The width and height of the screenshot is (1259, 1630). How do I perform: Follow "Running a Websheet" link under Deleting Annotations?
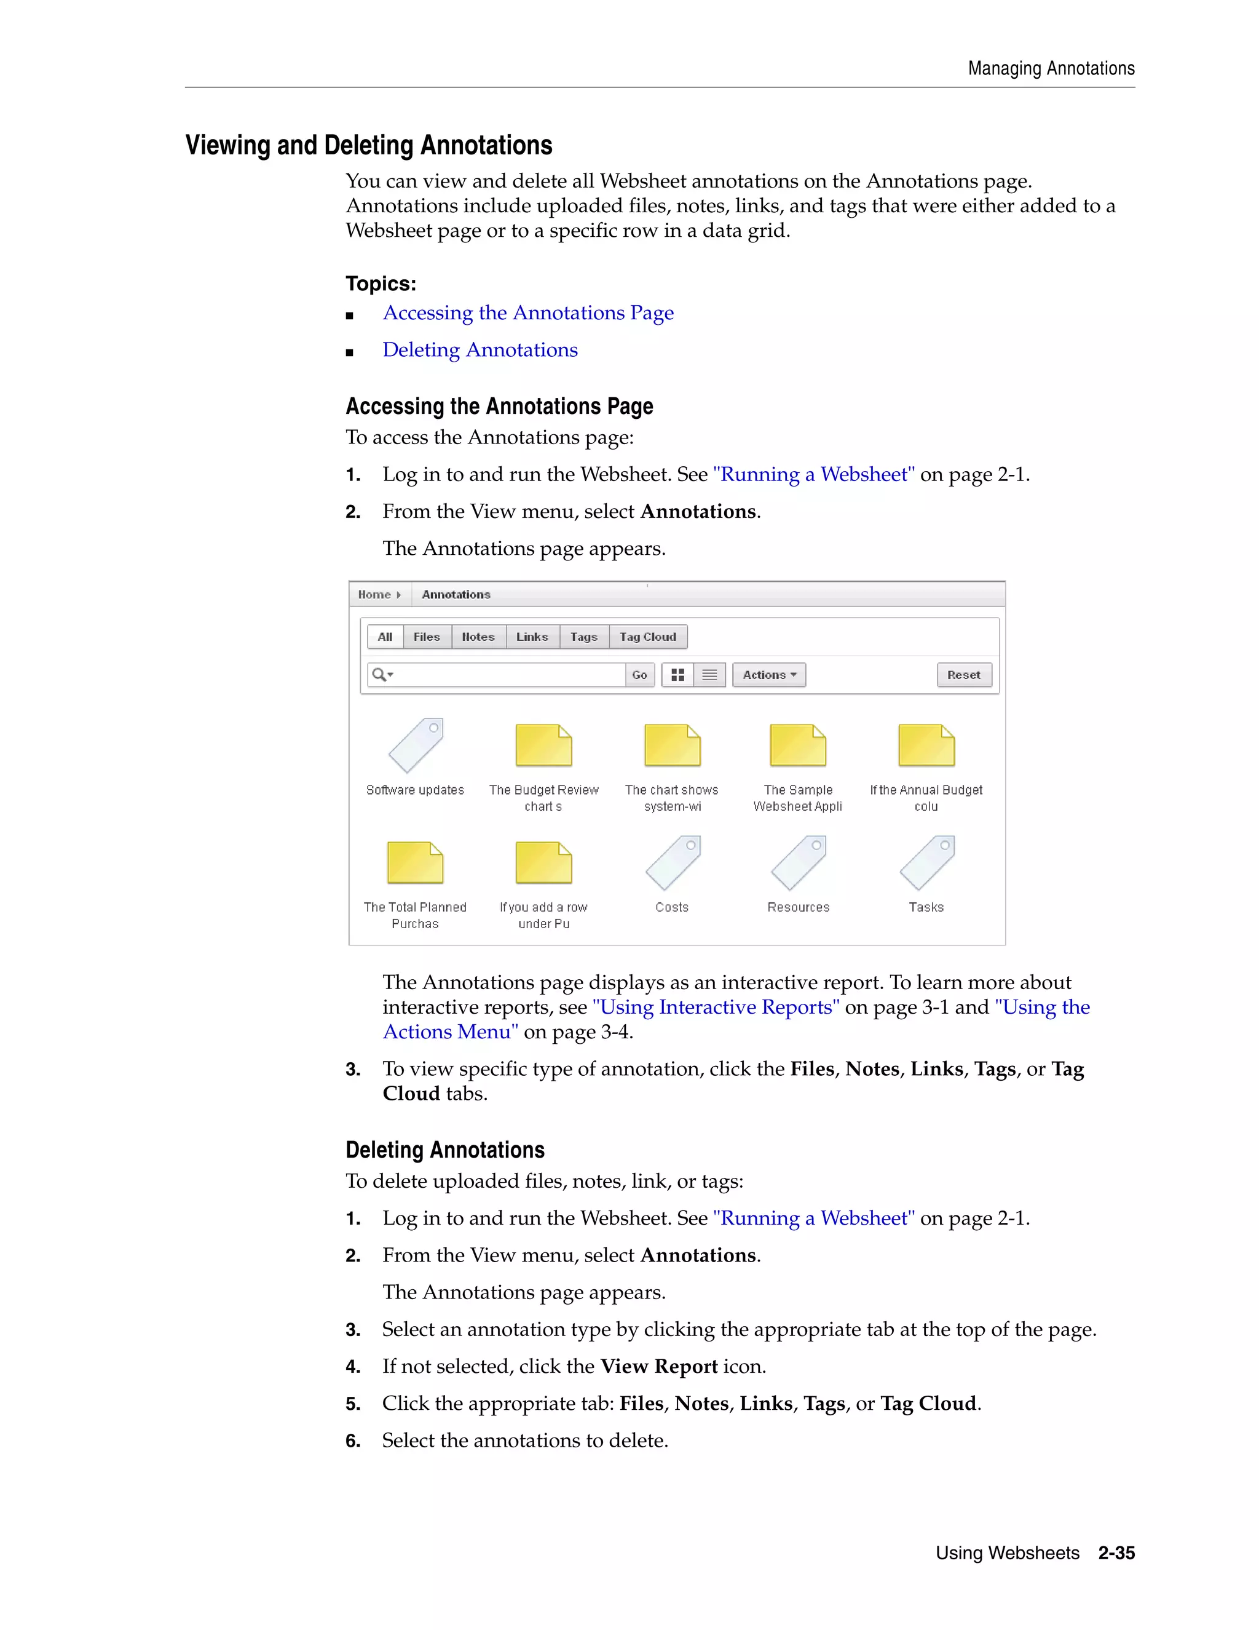[x=814, y=1218]
